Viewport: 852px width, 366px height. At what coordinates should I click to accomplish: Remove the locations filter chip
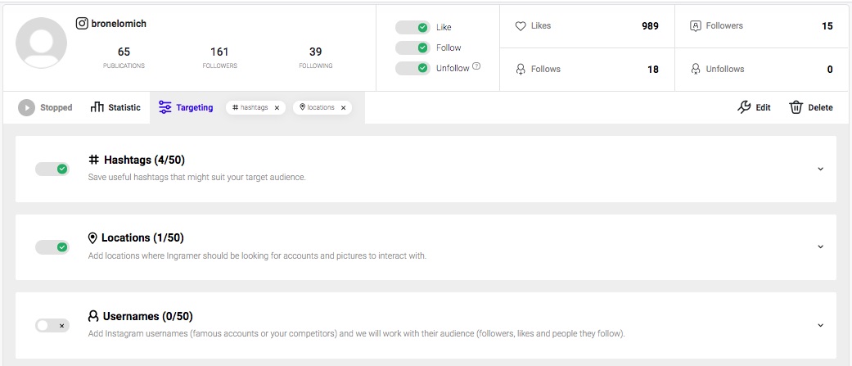tap(343, 107)
